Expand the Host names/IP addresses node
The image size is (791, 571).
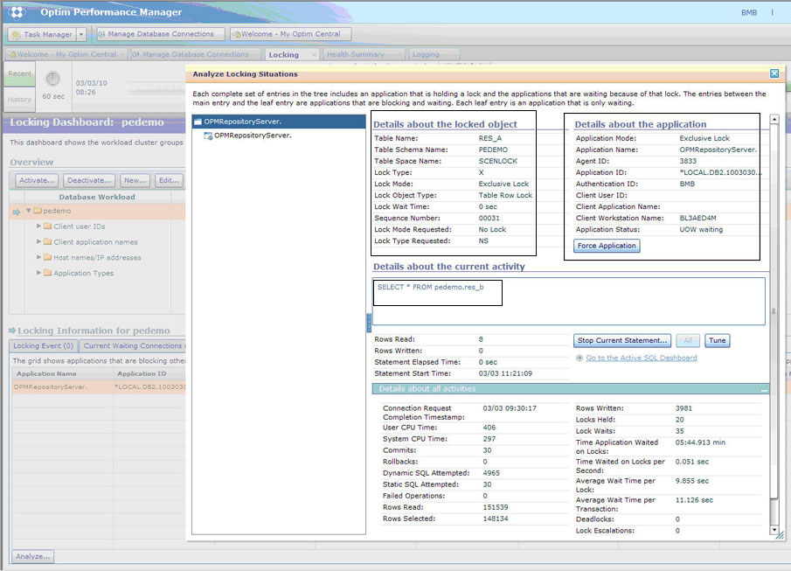pyautogui.click(x=38, y=257)
